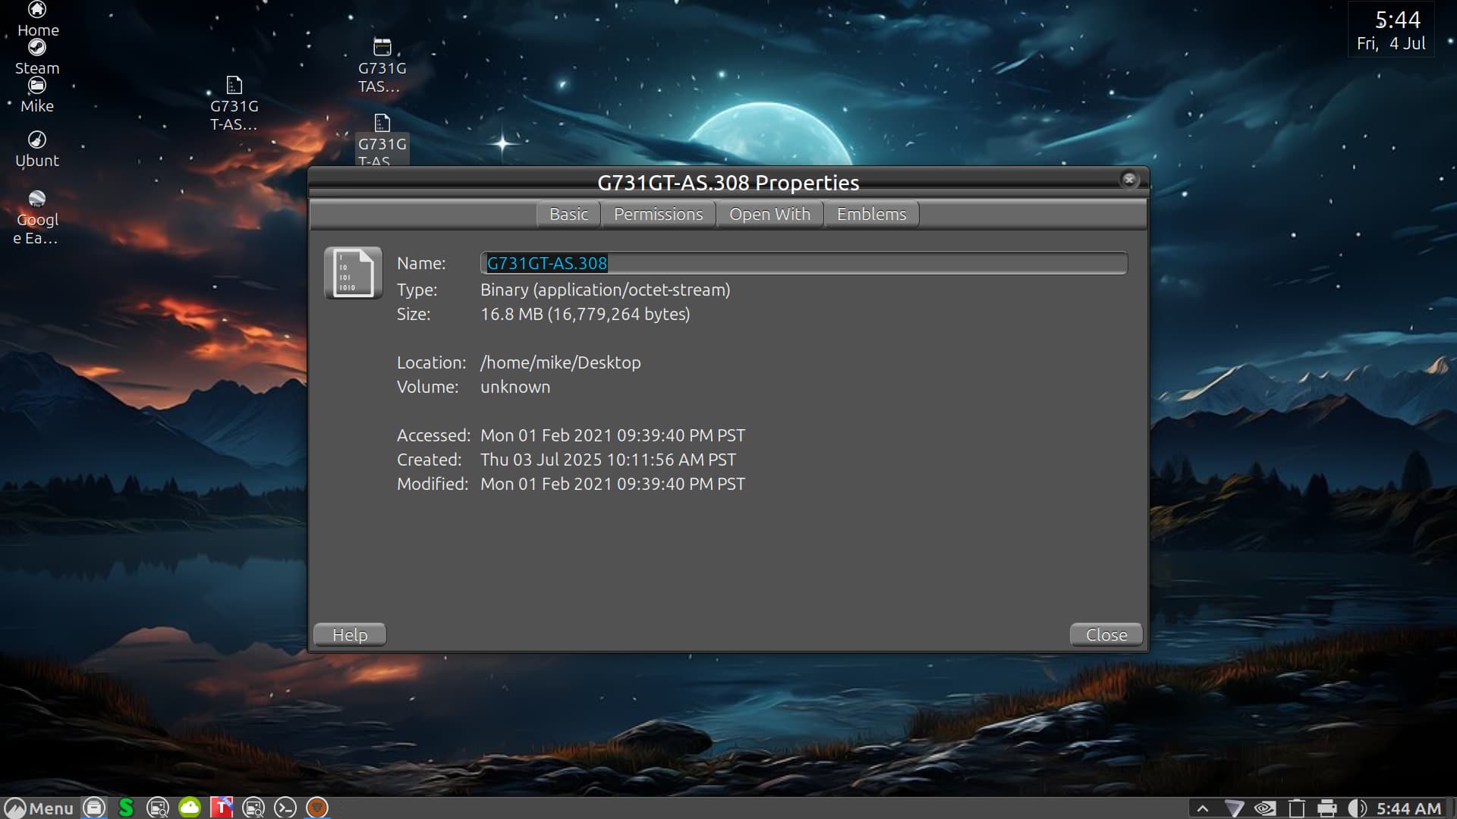1457x819 pixels.
Task: Click the Accessed date value
Action: [x=612, y=435]
